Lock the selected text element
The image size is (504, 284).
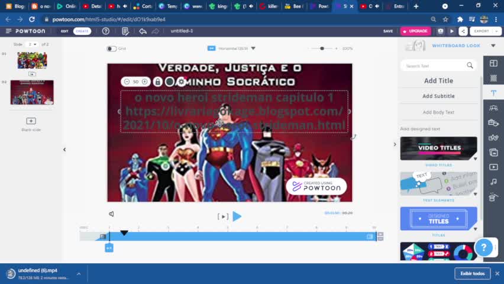(157, 82)
